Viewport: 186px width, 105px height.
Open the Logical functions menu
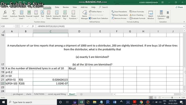pyautogui.click(x=36, y=15)
